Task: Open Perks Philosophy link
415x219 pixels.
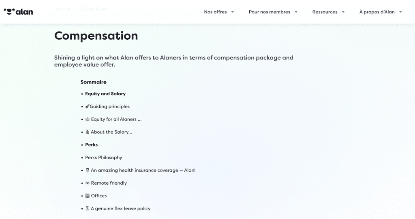Action: pyautogui.click(x=103, y=157)
